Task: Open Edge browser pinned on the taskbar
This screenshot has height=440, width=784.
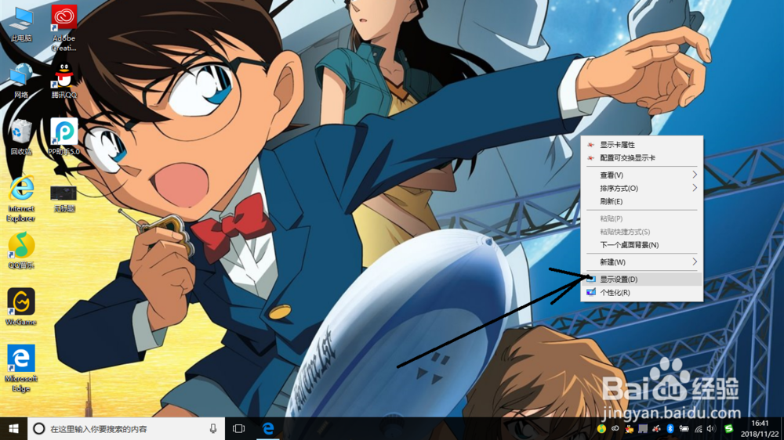Action: tap(268, 428)
